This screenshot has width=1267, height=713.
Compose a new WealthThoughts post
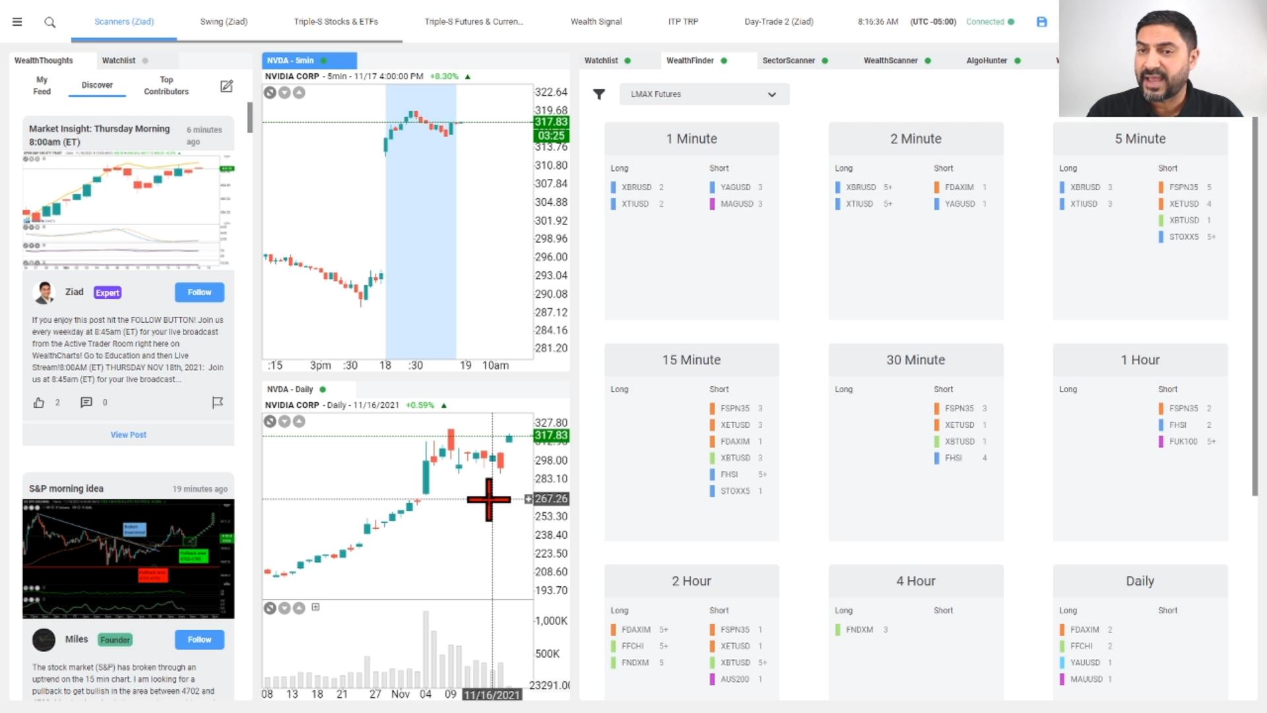(x=226, y=86)
